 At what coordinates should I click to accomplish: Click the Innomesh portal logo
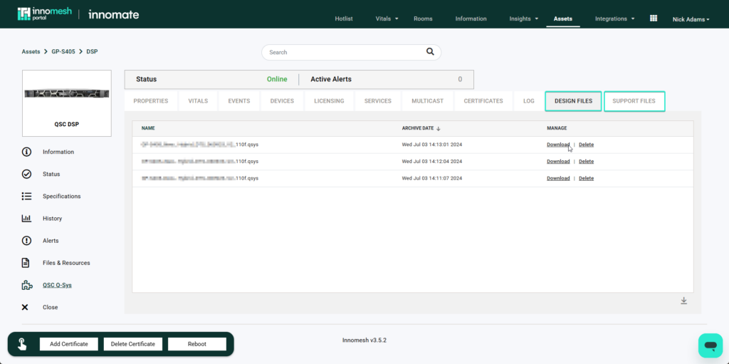45,14
